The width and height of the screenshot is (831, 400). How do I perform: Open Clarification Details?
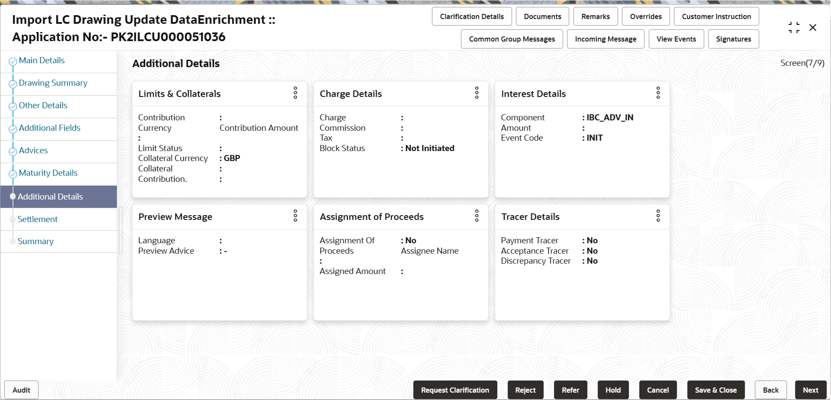[472, 16]
